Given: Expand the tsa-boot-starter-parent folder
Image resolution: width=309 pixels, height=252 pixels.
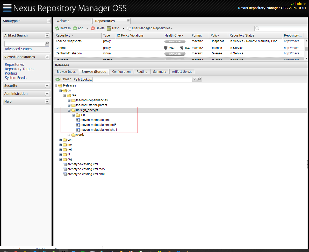Looking at the screenshot, I should pyautogui.click(x=69, y=105).
